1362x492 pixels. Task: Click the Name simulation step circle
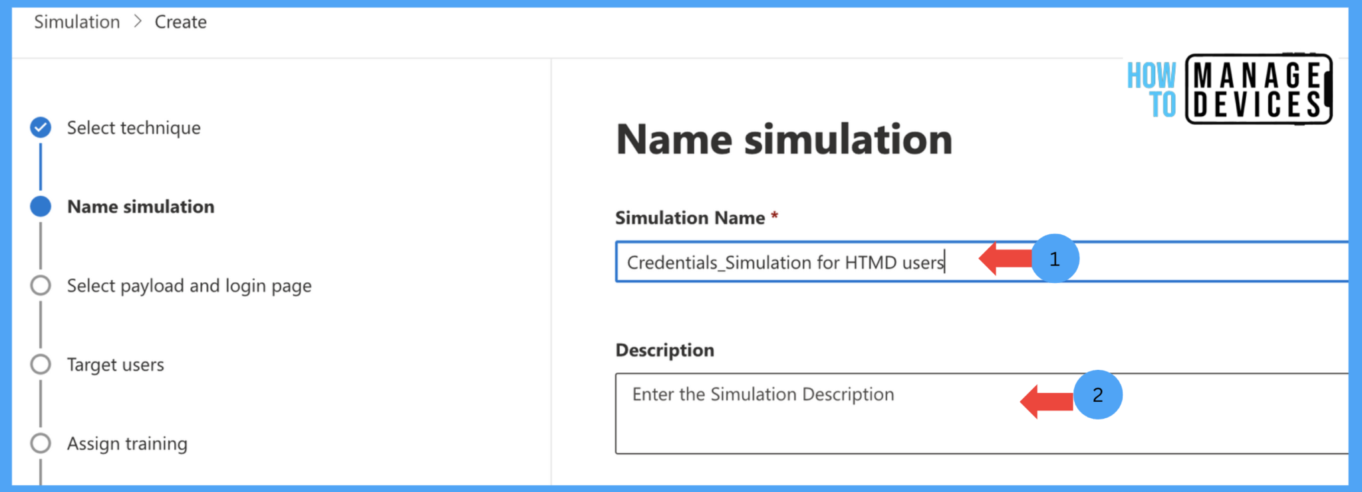[41, 206]
